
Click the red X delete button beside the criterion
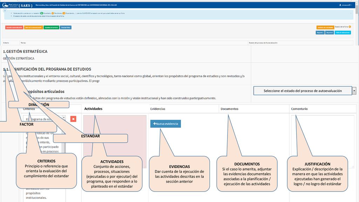point(73,119)
